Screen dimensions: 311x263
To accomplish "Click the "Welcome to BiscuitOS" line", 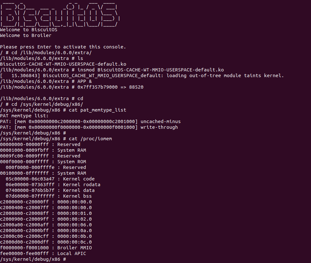I will click(x=29, y=30).
